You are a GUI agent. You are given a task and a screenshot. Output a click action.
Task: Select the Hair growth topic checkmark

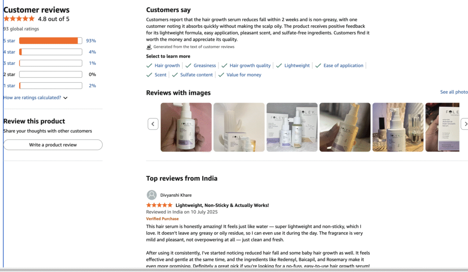click(149, 66)
